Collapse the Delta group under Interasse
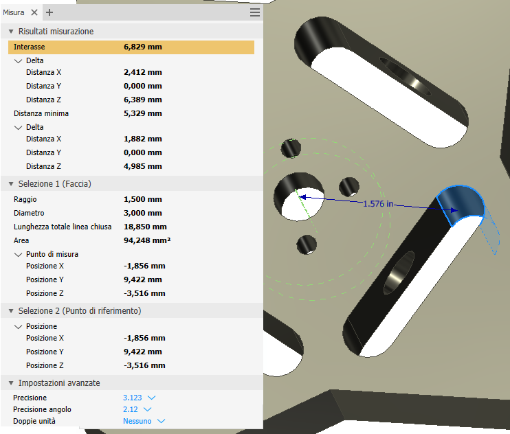Screen dimensions: 510x434 point(18,60)
